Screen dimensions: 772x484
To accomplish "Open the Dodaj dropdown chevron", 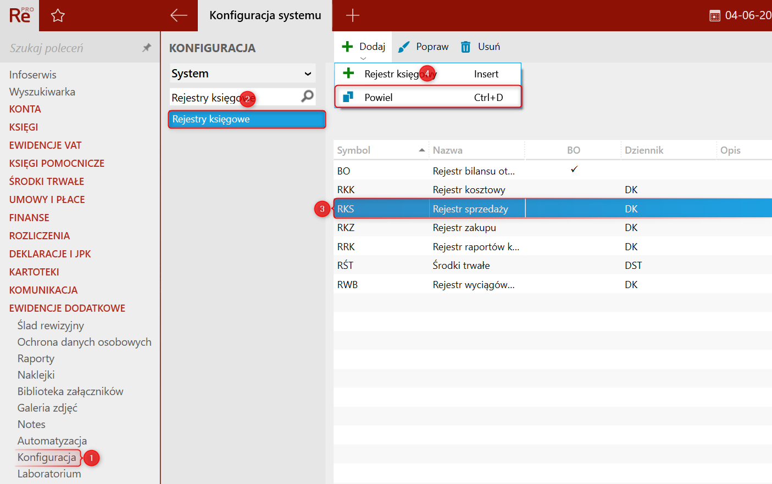I will [363, 58].
